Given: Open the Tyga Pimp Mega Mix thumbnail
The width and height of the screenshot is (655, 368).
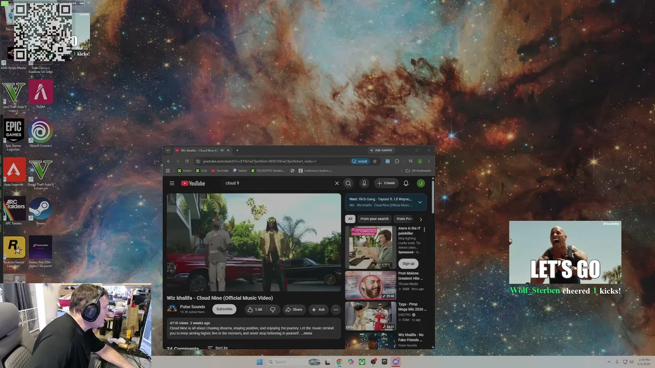Looking at the screenshot, I should (370, 316).
